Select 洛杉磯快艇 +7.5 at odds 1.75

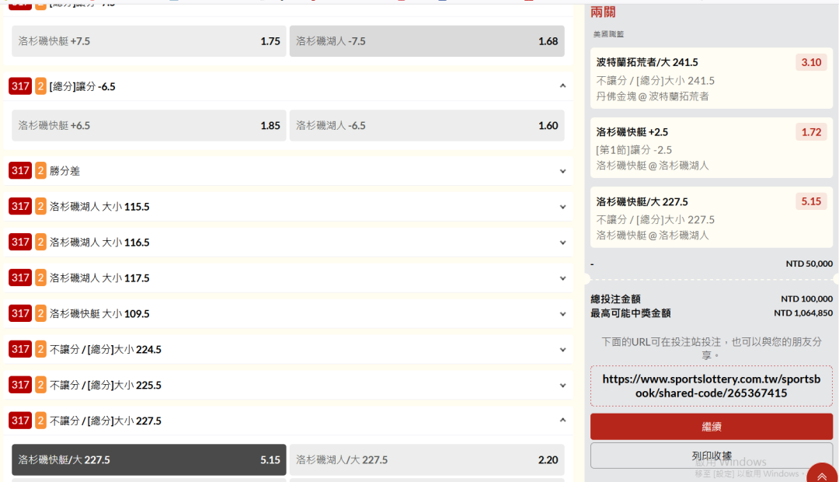click(148, 41)
